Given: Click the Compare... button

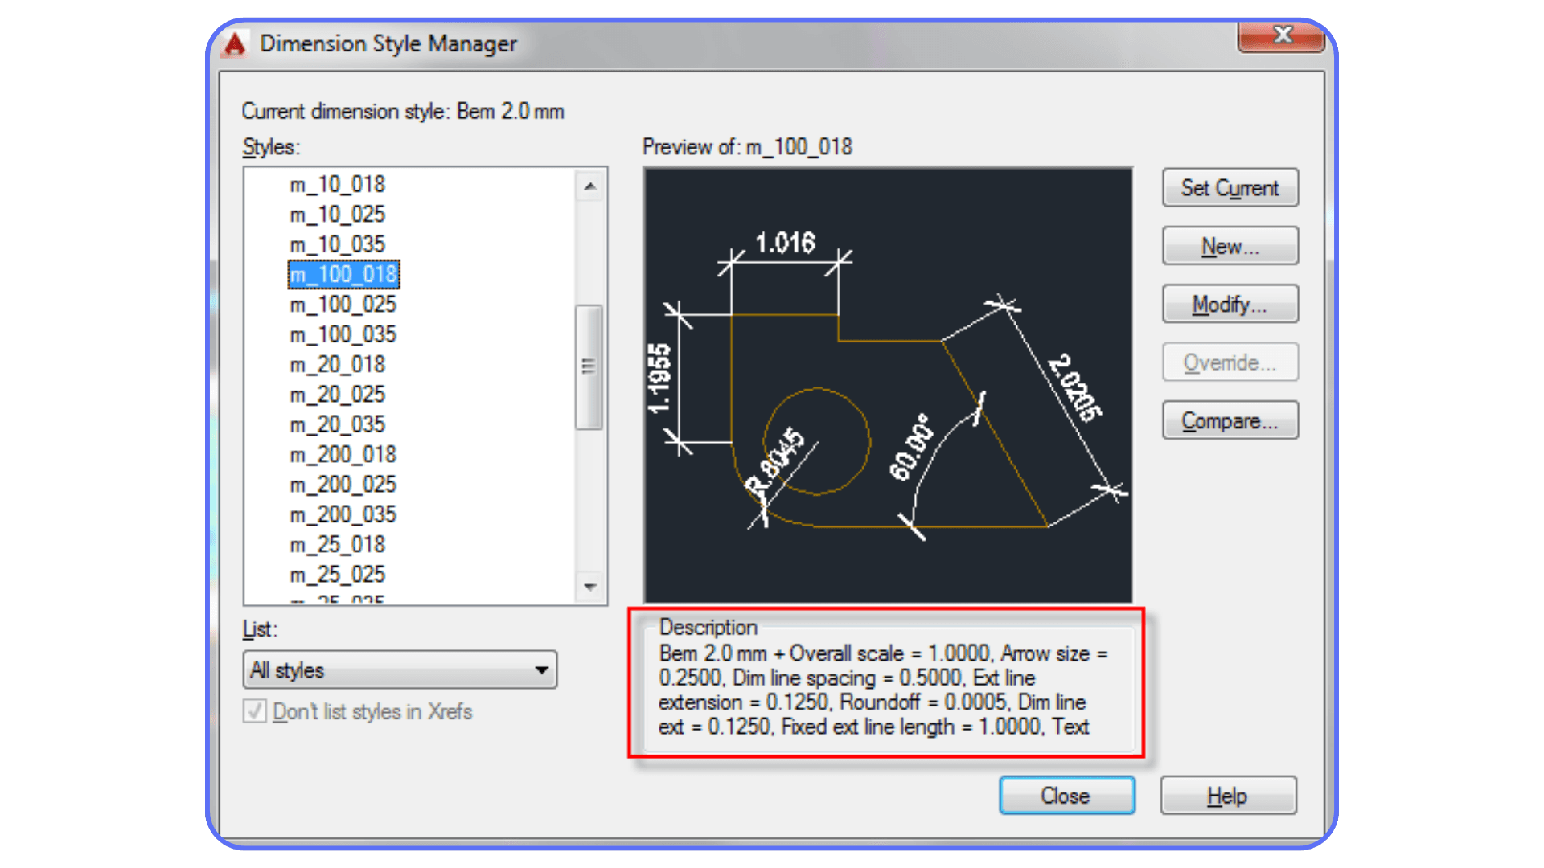Looking at the screenshot, I should (1230, 420).
